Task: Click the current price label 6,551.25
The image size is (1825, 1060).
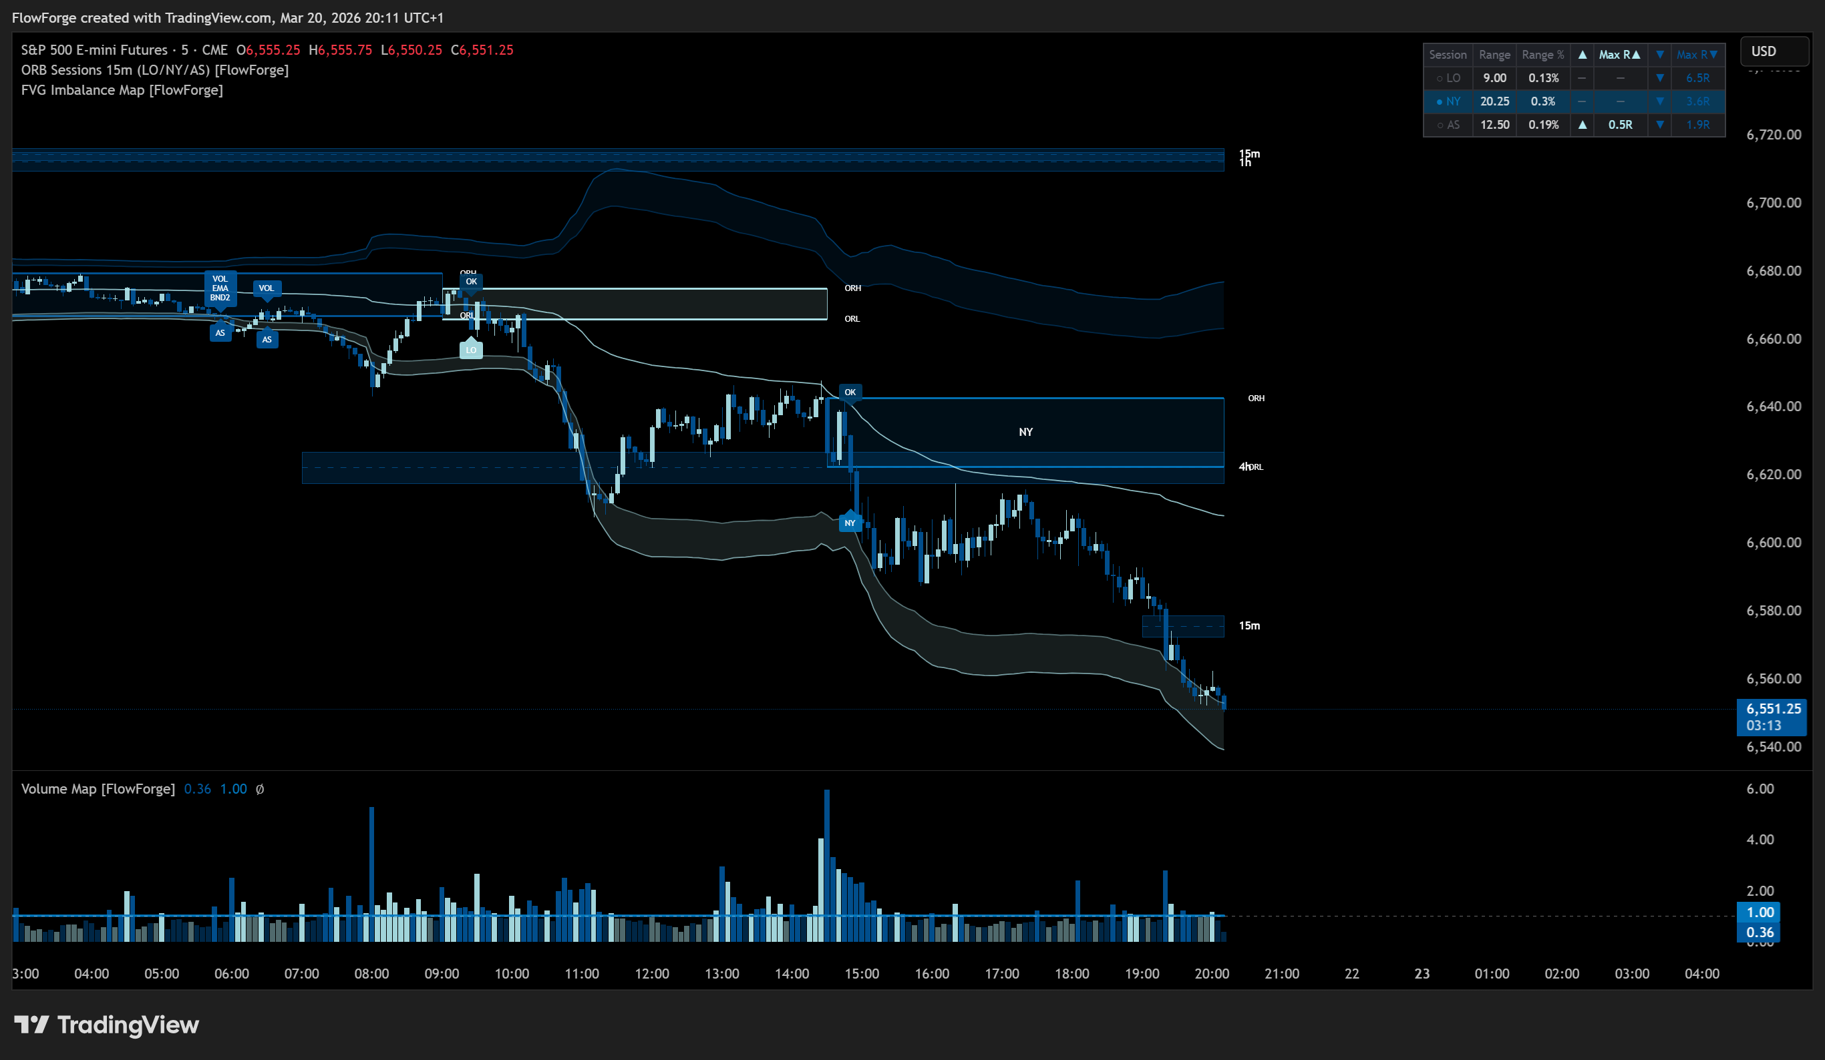Action: 1772,708
